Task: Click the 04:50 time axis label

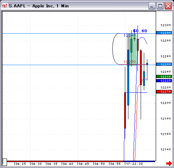Action: click(100, 164)
